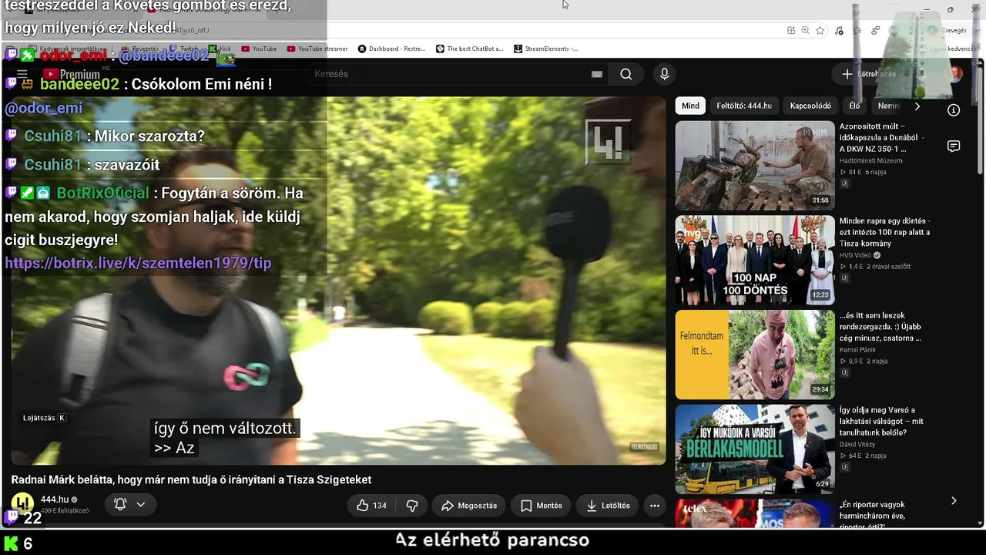Click the "Megosztás" share button

pyautogui.click(x=469, y=506)
